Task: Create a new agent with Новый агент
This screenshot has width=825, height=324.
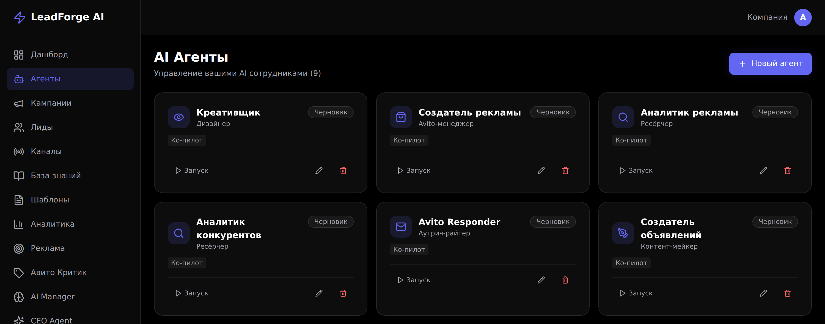Action: 770,64
